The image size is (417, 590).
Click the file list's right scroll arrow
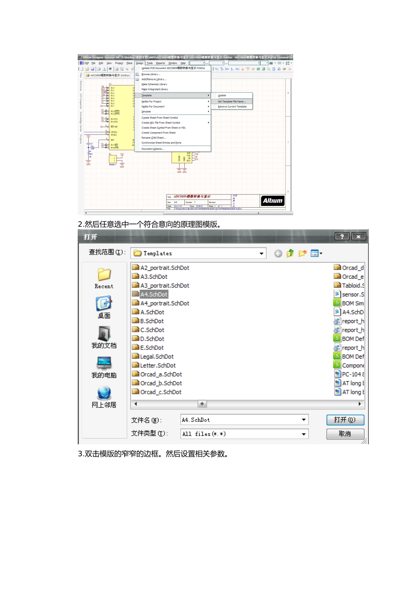coord(359,403)
